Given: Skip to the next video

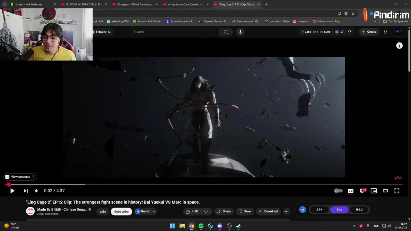Looking at the screenshot, I should (25, 191).
